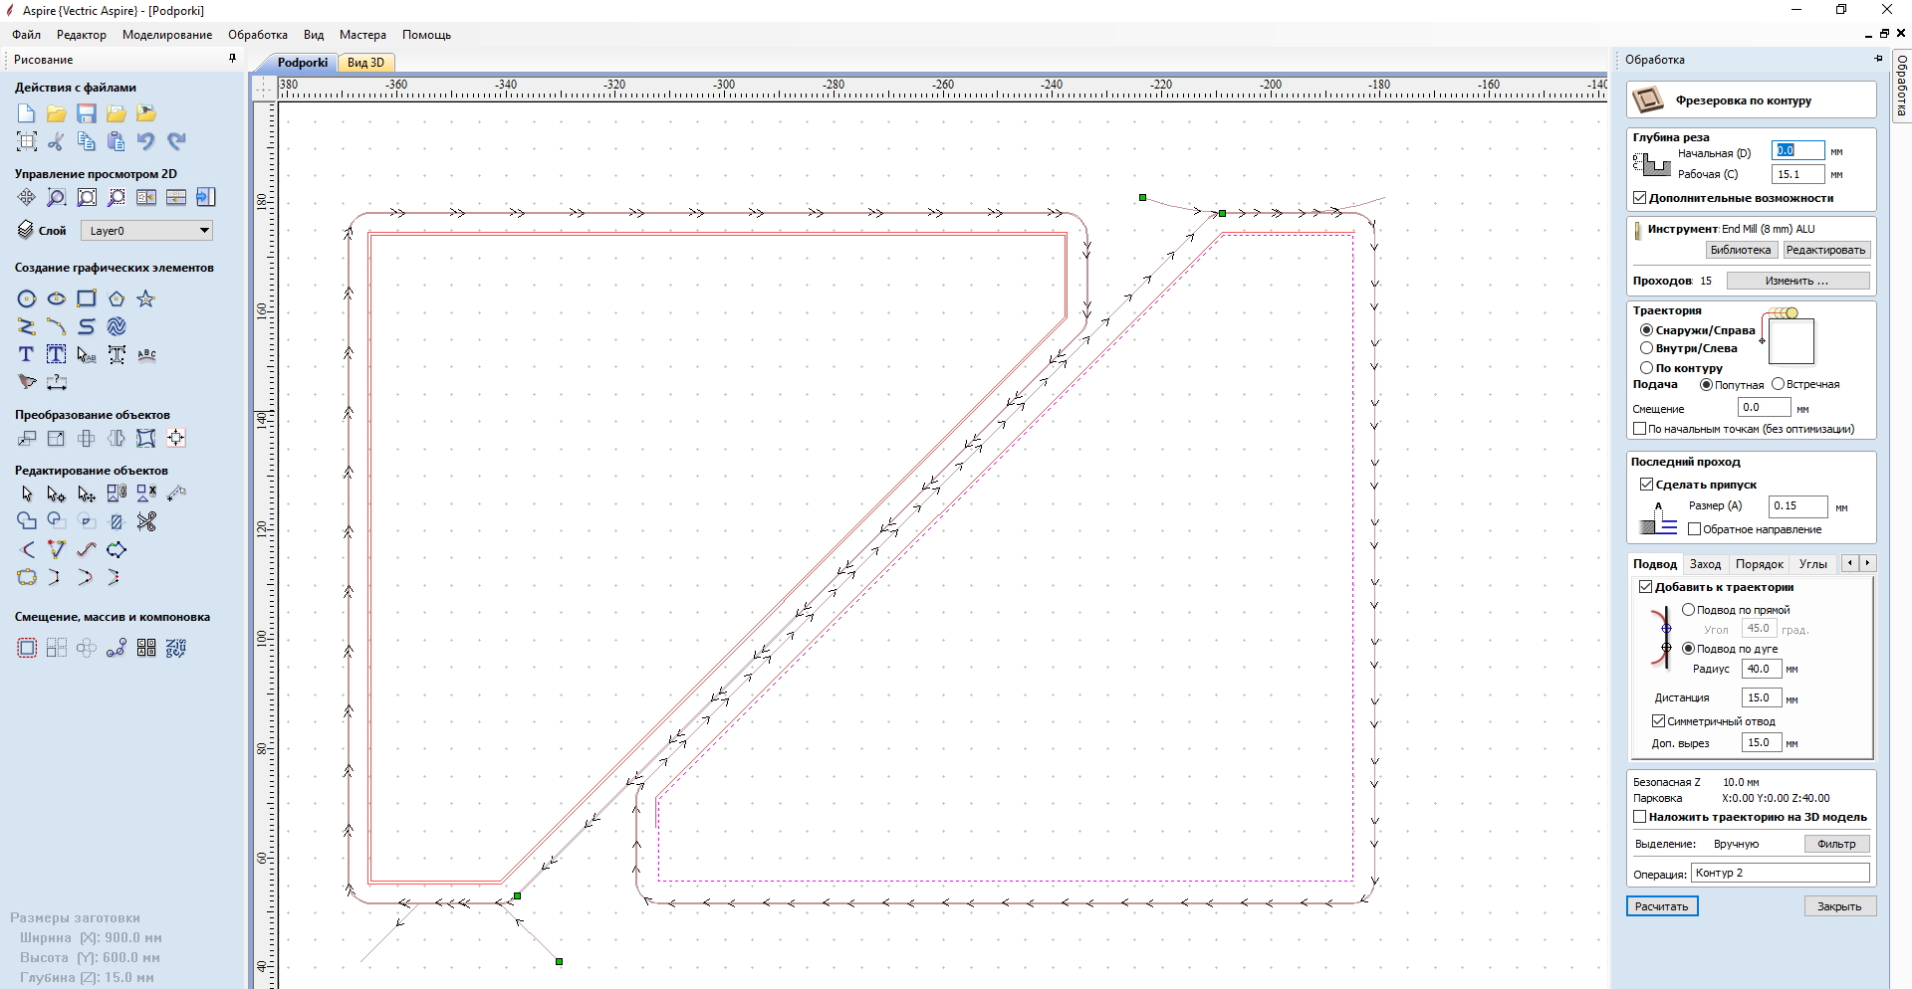Click the weld vectors overlapping shapes icon
1912x989 pixels.
point(27,521)
